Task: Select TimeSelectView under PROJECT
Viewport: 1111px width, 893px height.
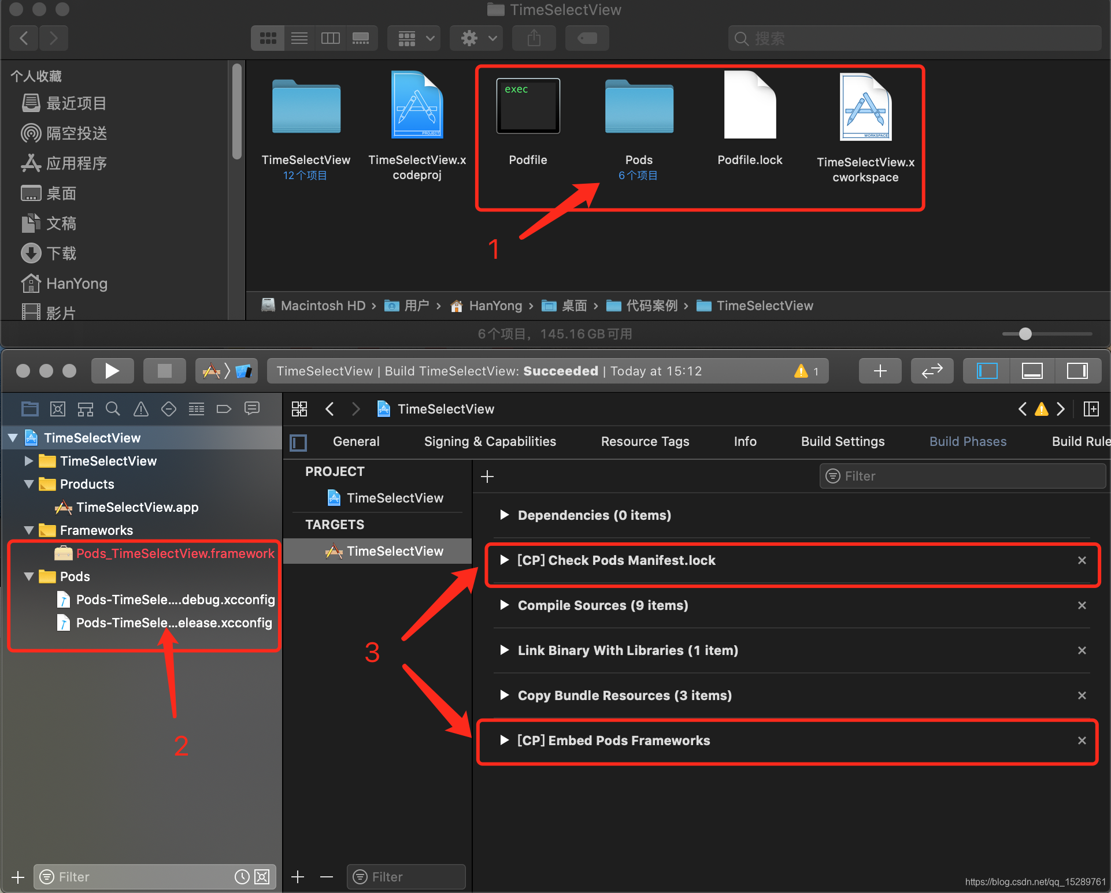Action: tap(394, 498)
